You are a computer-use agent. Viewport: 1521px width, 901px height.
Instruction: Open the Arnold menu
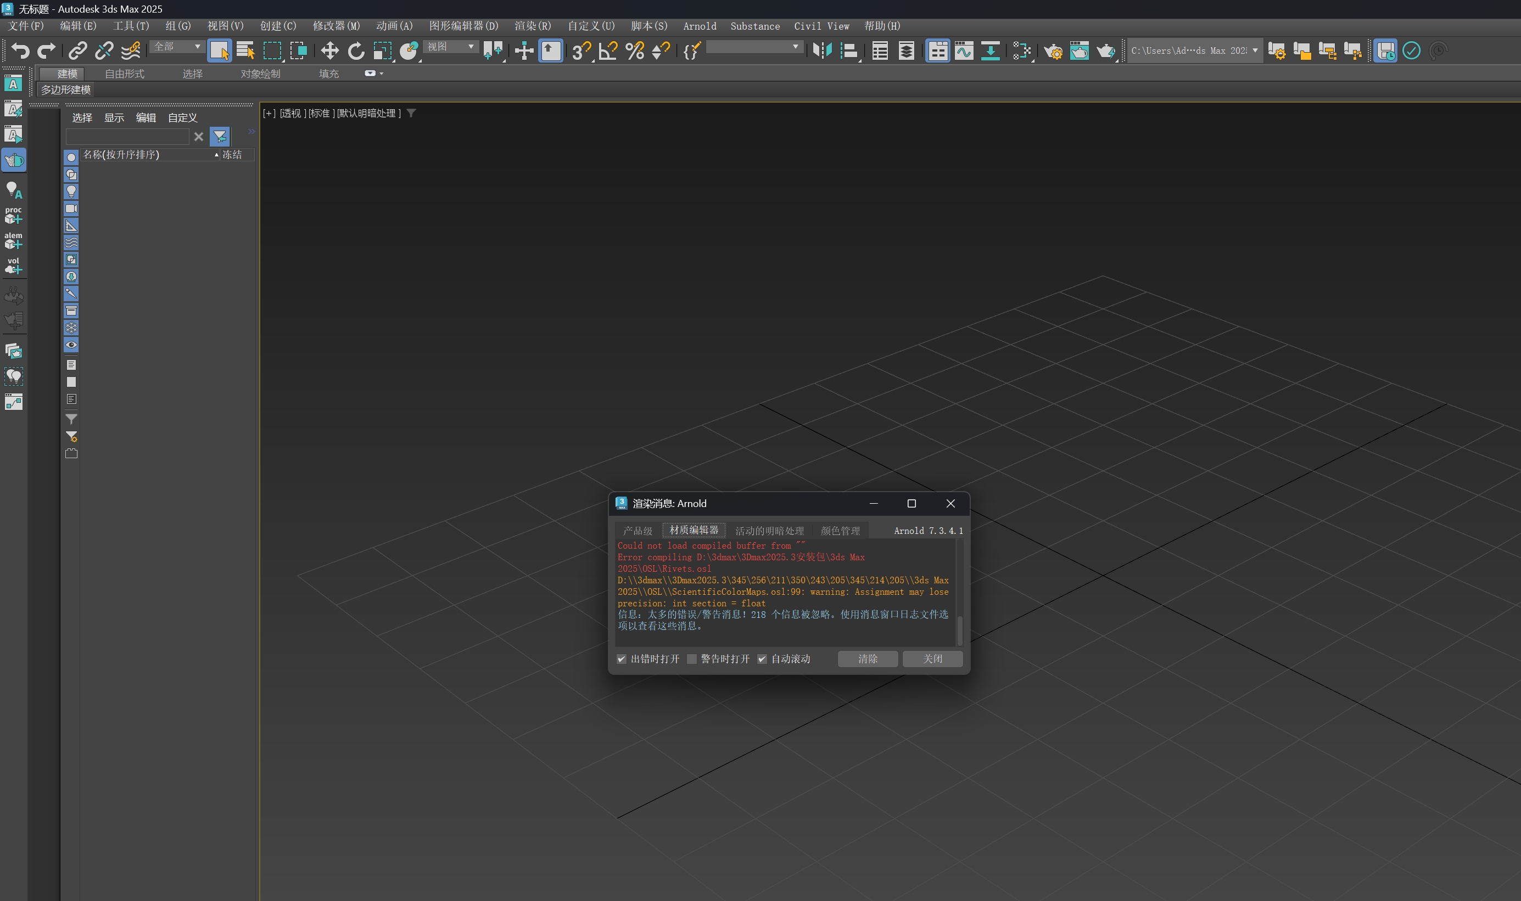click(698, 26)
